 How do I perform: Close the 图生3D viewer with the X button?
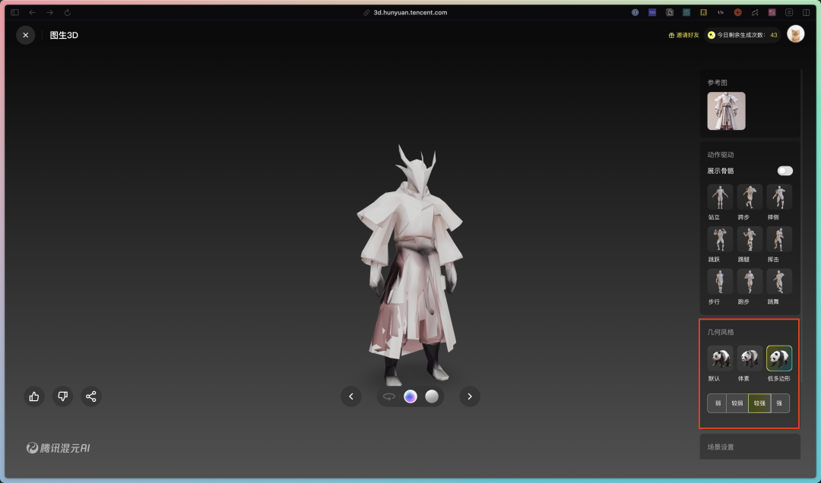coord(26,35)
